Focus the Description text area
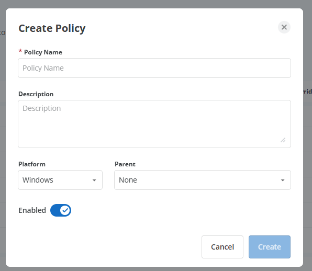 pos(154,124)
